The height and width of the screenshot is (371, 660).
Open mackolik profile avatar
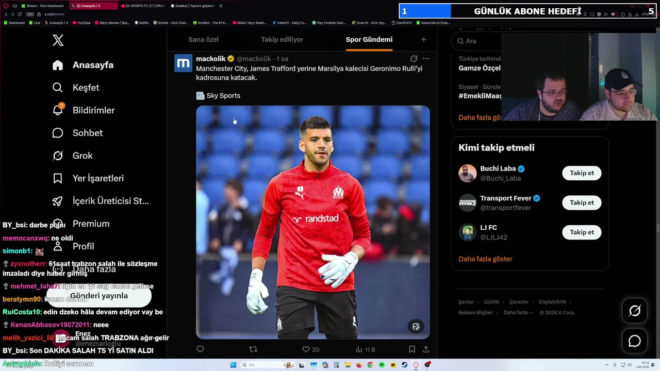[183, 63]
